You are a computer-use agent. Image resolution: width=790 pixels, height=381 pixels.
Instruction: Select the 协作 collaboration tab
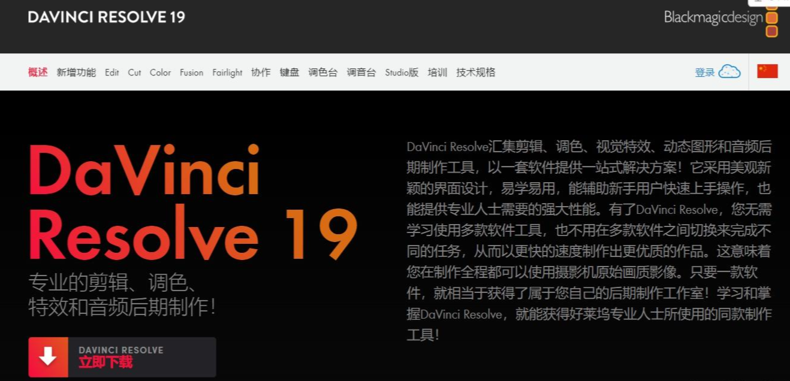click(x=261, y=72)
